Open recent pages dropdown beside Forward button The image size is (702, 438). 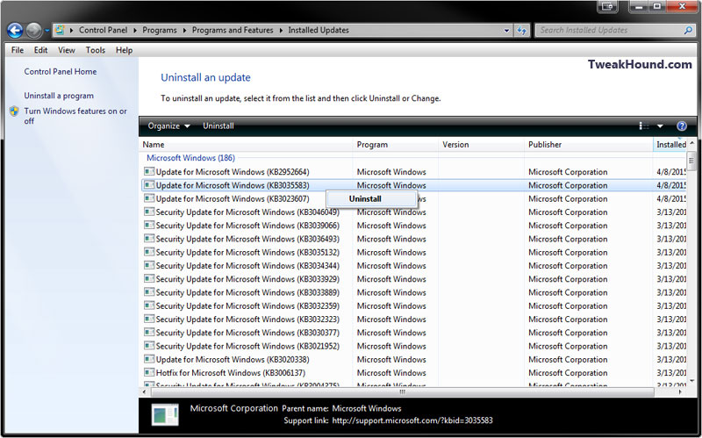coord(47,31)
